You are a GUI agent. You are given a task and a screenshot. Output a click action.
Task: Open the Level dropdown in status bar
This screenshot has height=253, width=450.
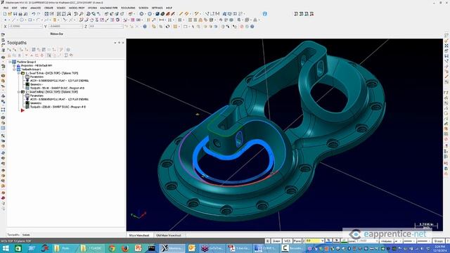point(377,241)
